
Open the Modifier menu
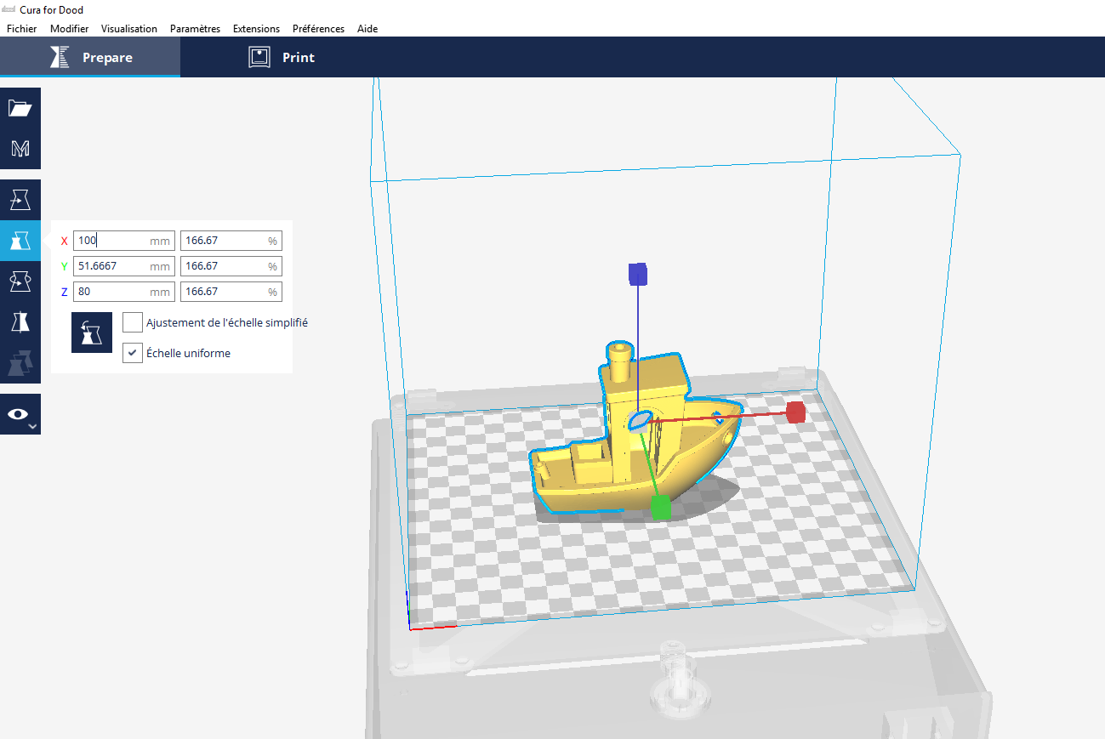pyautogui.click(x=69, y=28)
